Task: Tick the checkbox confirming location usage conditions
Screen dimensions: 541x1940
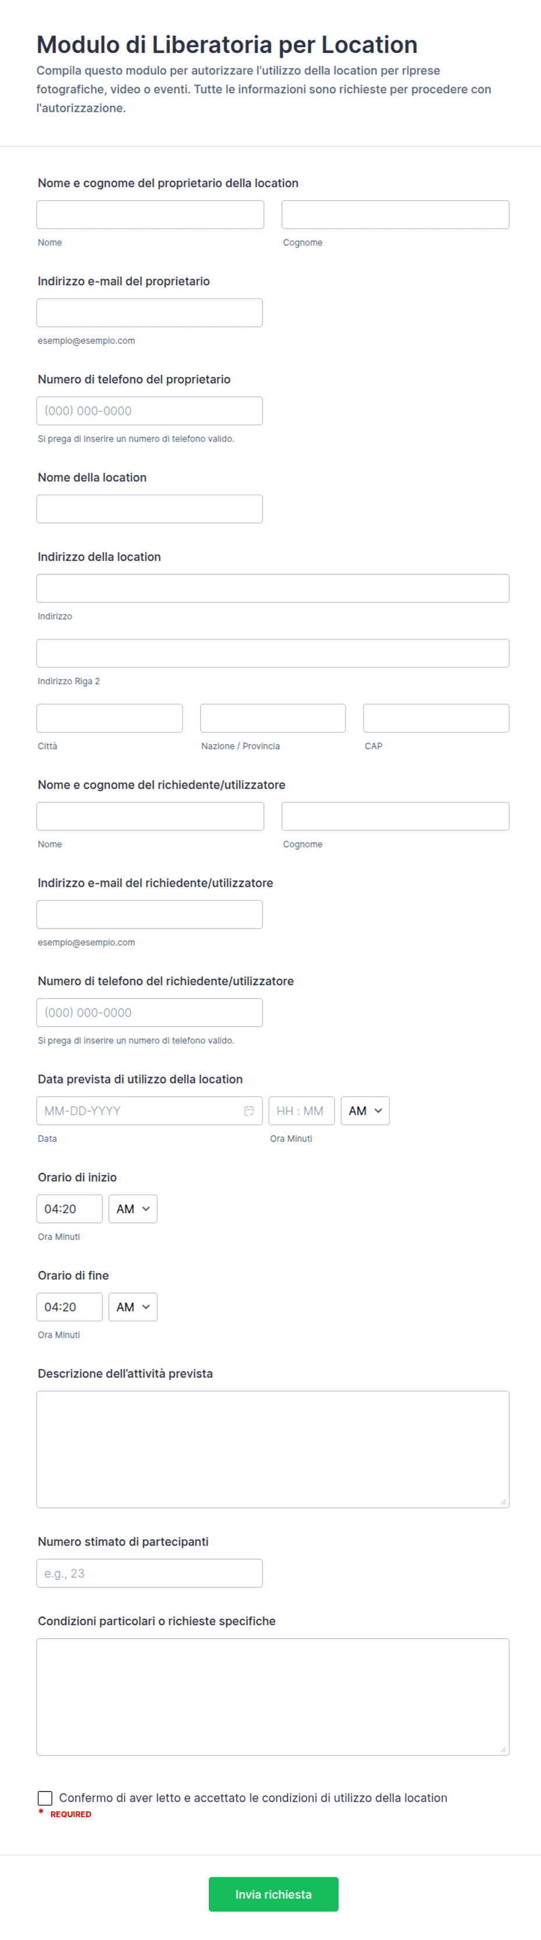Action: click(45, 1797)
